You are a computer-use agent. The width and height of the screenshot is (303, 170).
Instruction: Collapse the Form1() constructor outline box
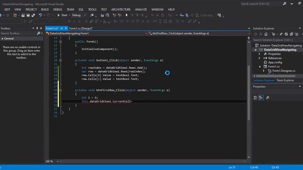(61, 42)
